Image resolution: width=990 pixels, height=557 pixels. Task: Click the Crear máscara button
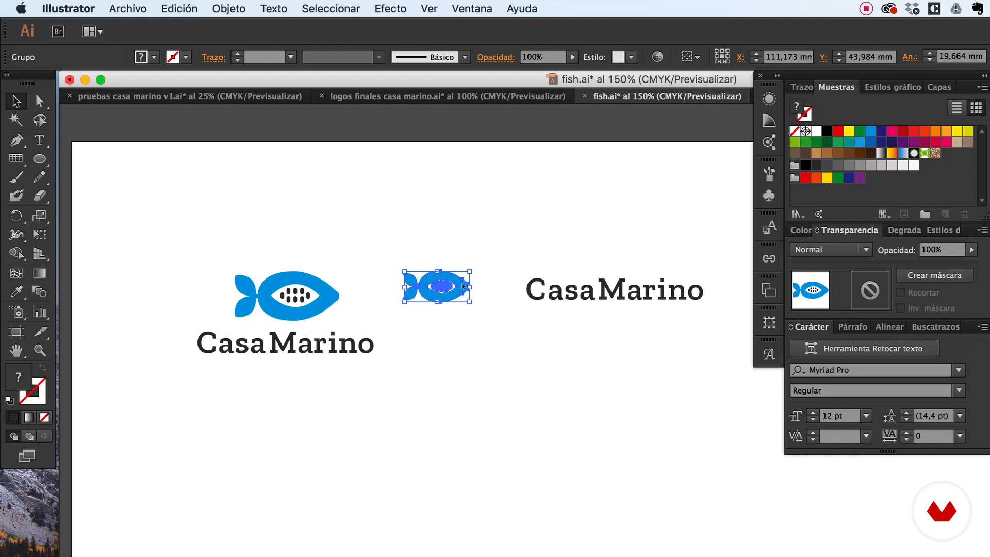pyautogui.click(x=934, y=275)
